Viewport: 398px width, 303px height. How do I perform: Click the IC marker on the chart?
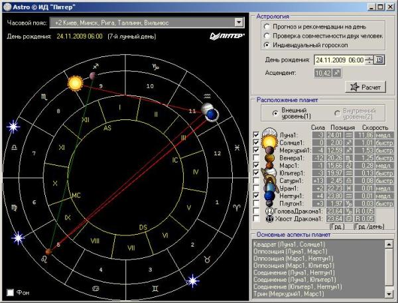175,160
